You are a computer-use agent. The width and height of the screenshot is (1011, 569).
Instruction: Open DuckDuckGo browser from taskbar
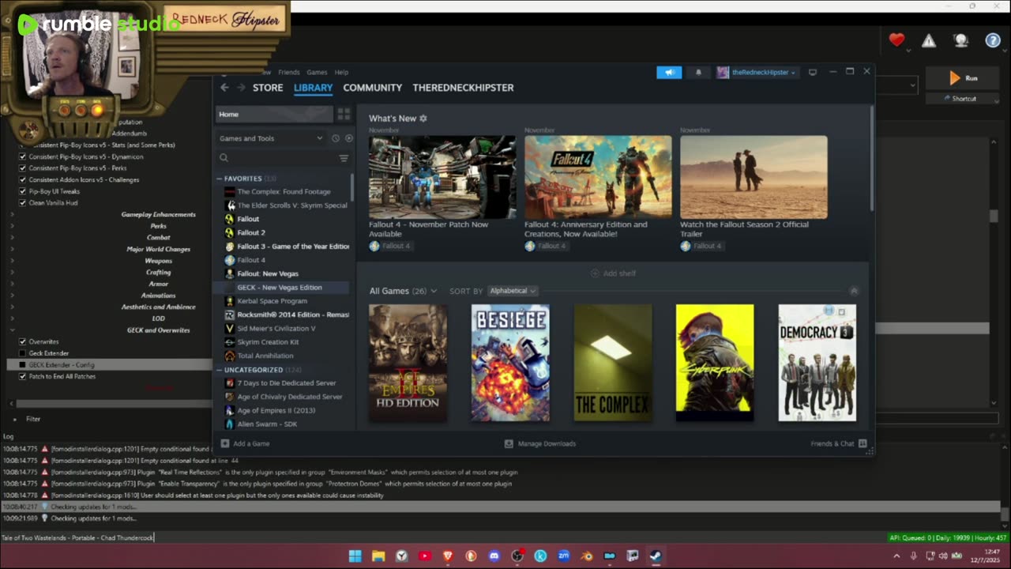[471, 556]
